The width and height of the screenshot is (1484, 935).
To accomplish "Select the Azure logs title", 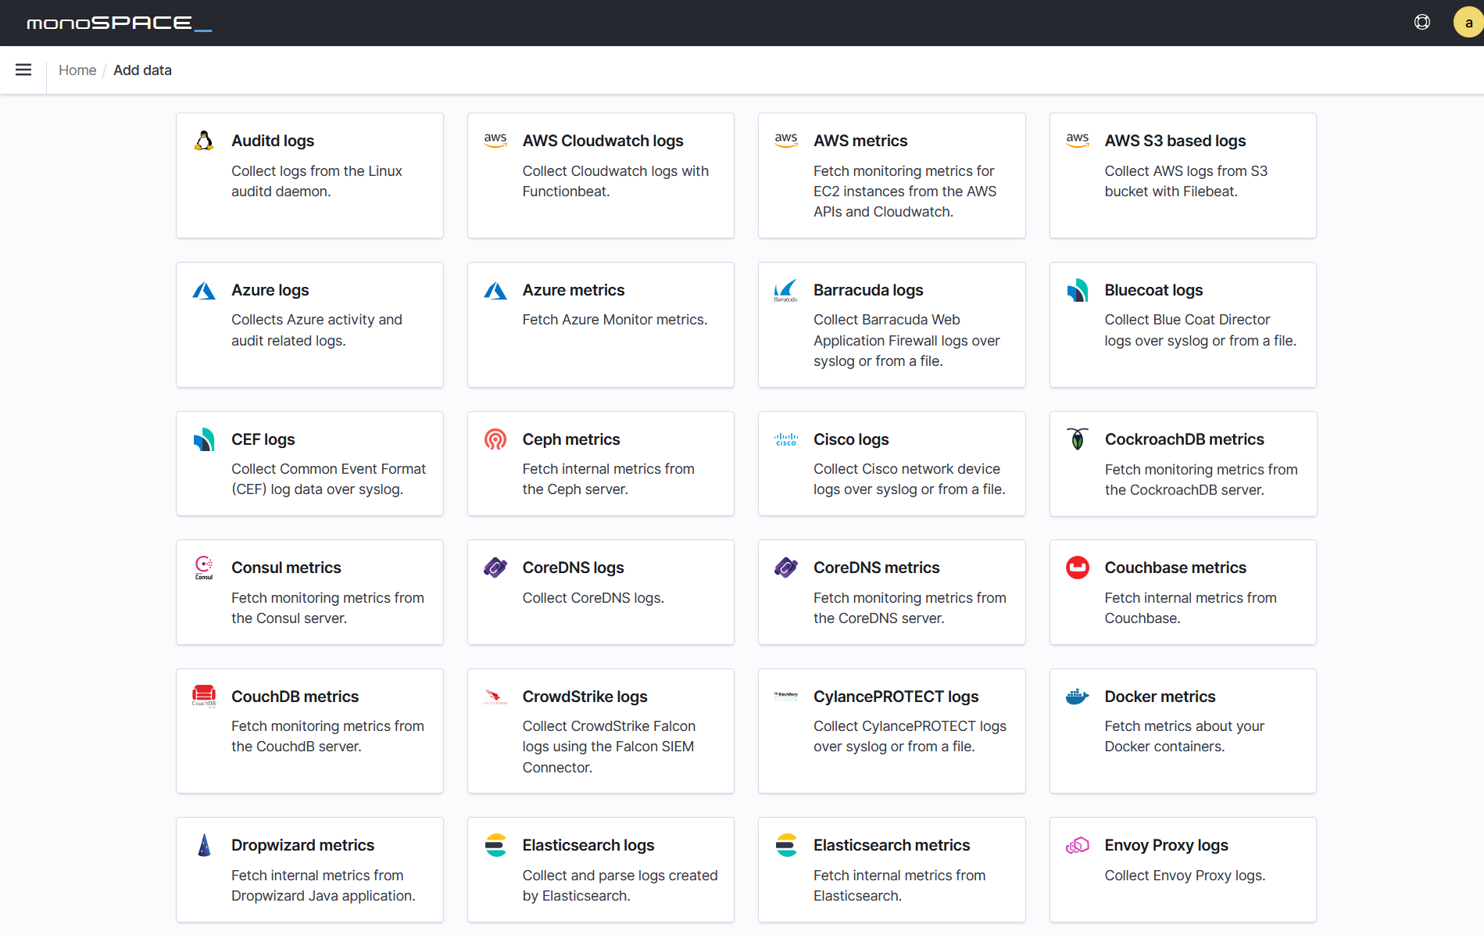I will click(270, 290).
